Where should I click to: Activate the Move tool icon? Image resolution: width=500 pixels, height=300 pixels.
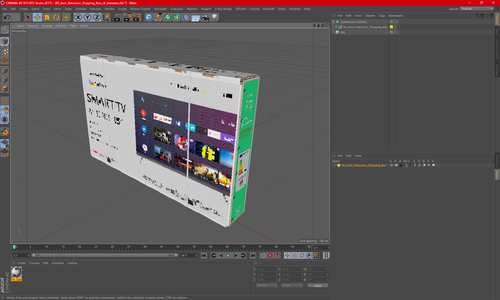point(37,17)
